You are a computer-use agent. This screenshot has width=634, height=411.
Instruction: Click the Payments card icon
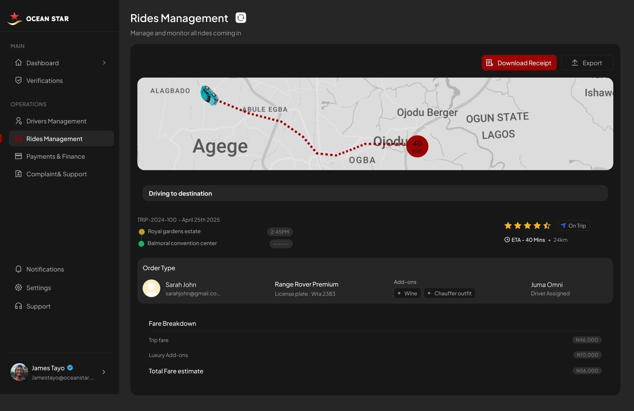(x=18, y=156)
